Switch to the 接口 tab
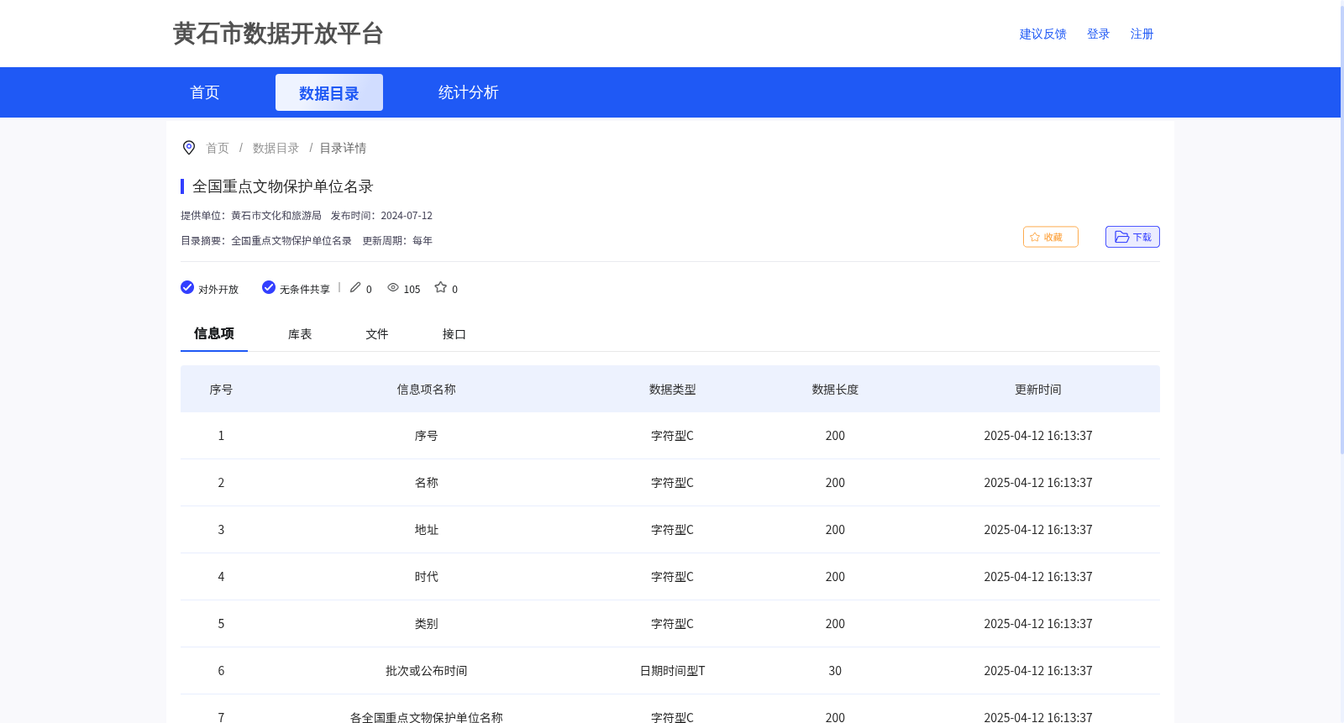This screenshot has height=723, width=1344. 454,334
